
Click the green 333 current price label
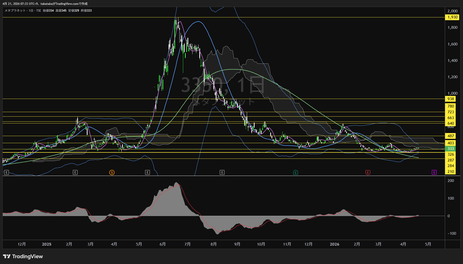point(450,149)
